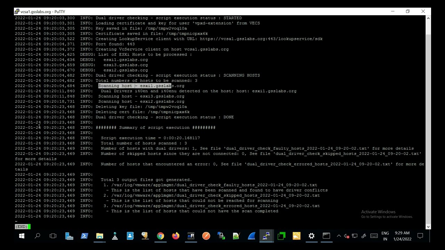The width and height of the screenshot is (445, 250).
Task: Click 'Total number of hosts scanned : 3'
Action: (144, 143)
